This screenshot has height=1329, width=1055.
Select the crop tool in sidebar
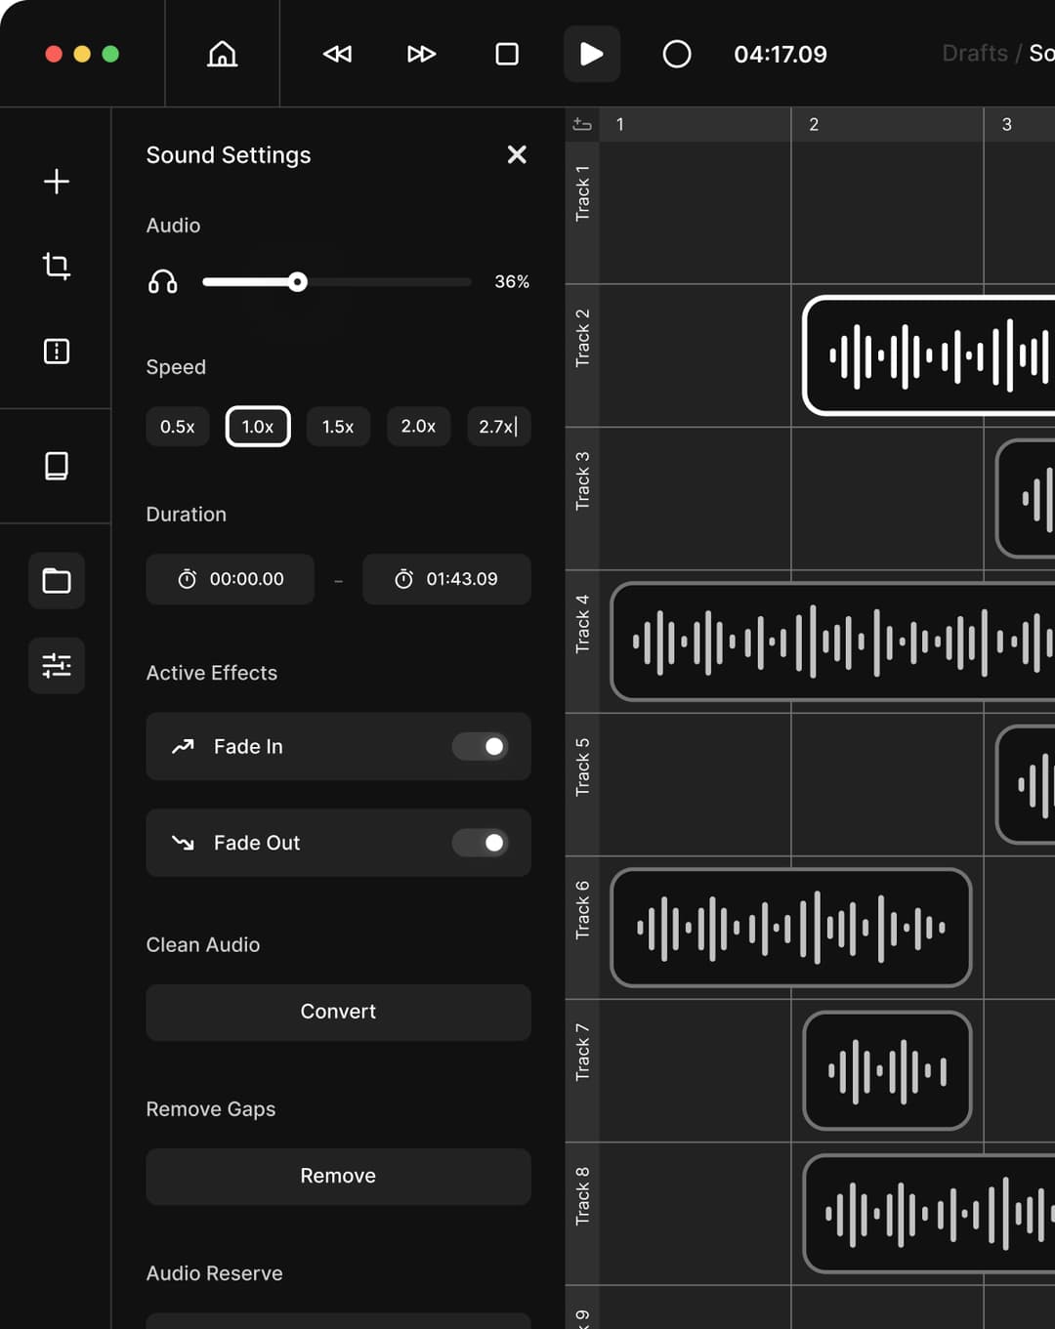(57, 266)
